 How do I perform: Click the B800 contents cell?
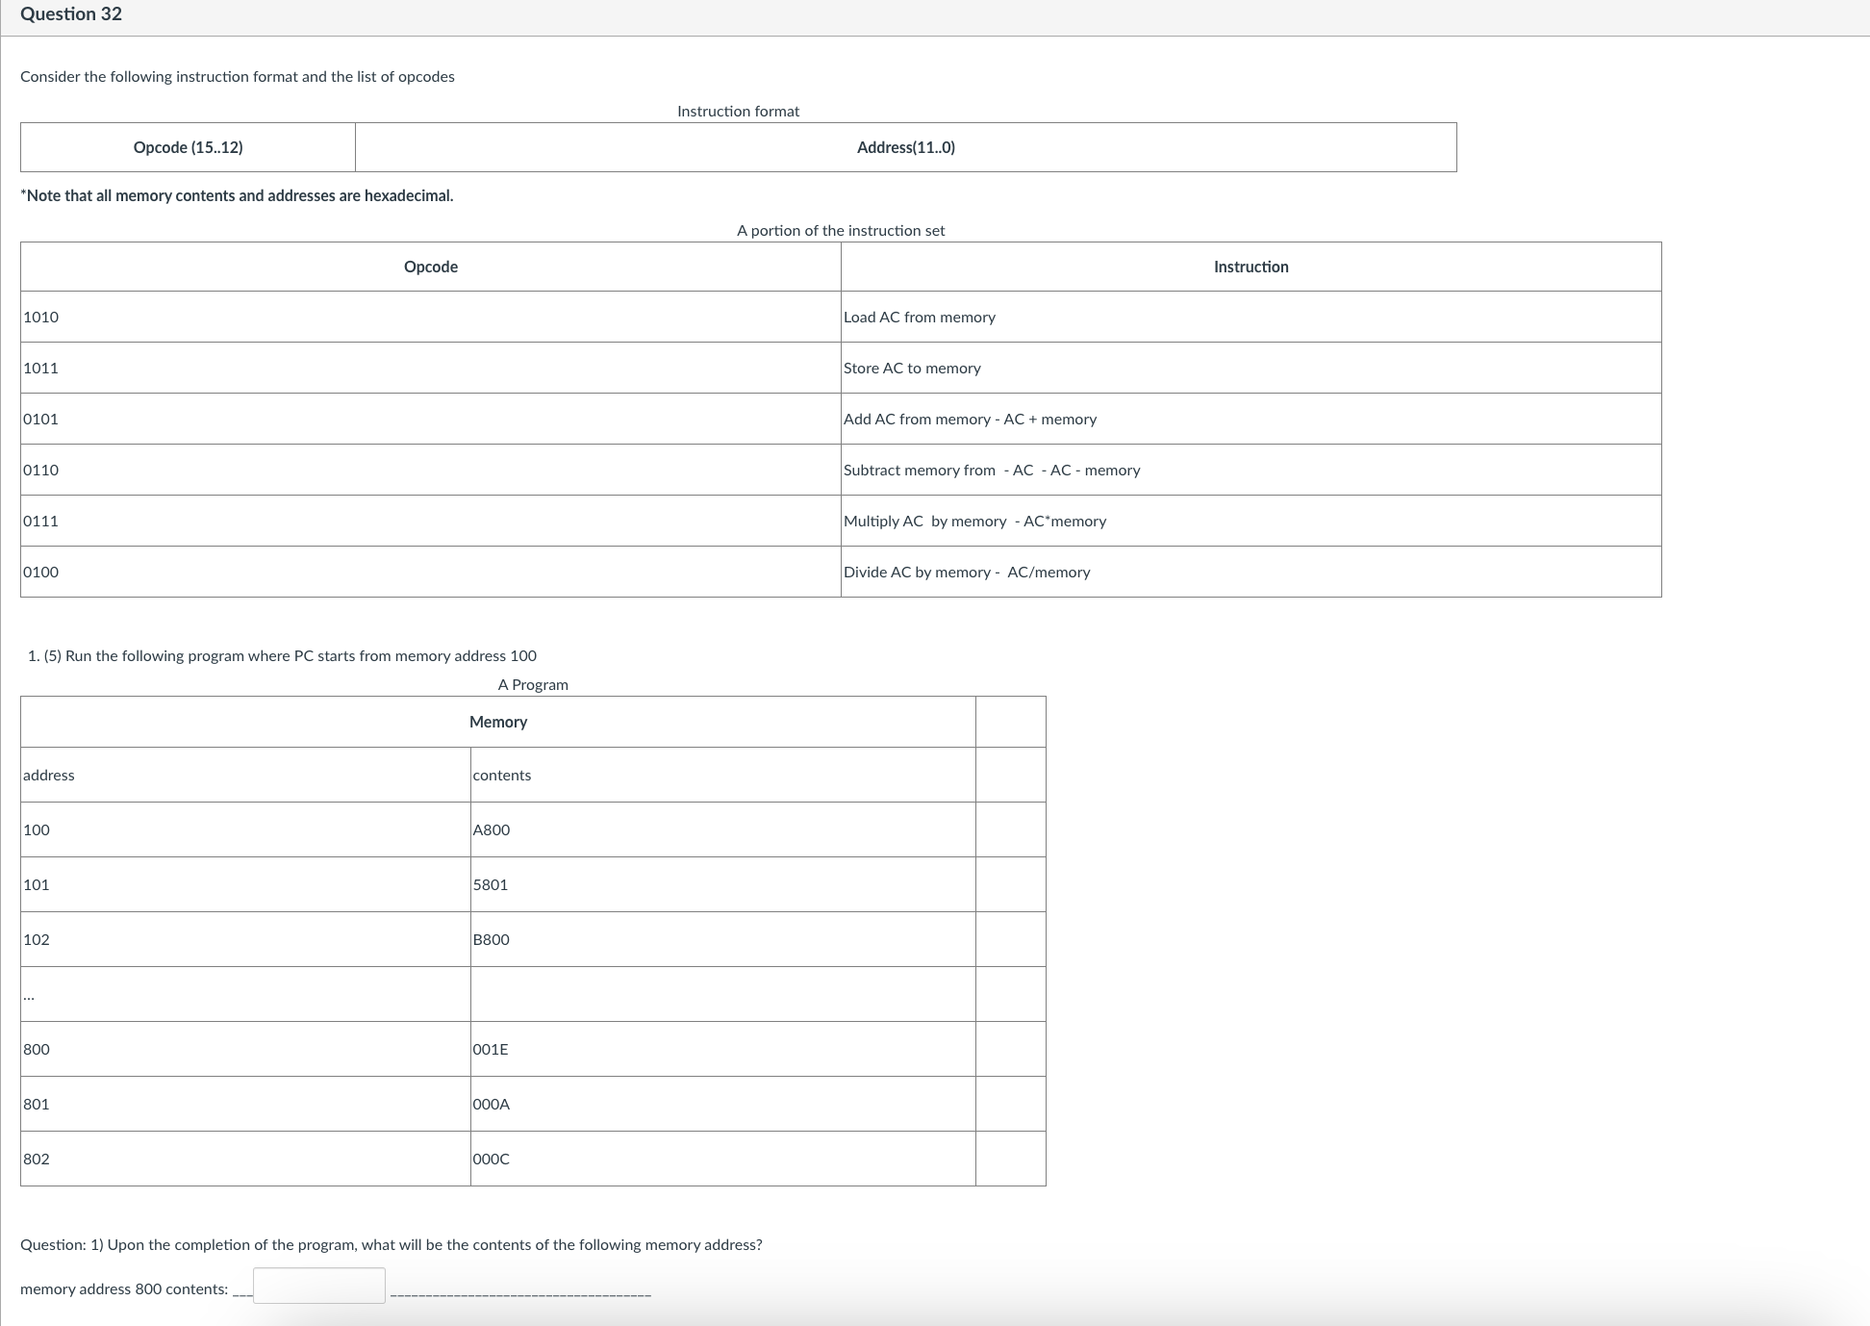[x=492, y=940]
